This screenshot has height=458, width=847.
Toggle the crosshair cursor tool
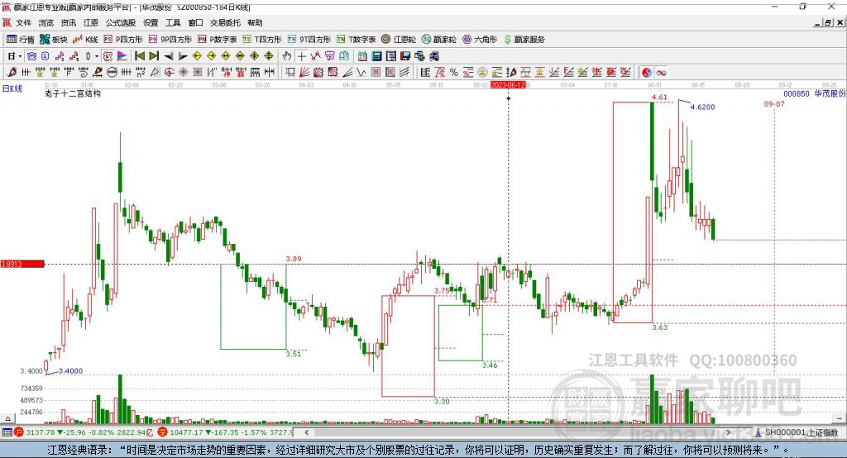coord(302,56)
